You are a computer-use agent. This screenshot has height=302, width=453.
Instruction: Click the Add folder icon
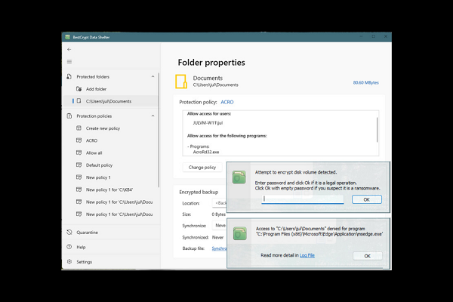(78, 89)
